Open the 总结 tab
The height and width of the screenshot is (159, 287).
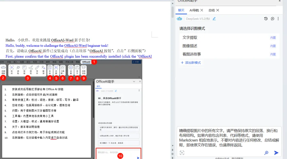point(212,10)
